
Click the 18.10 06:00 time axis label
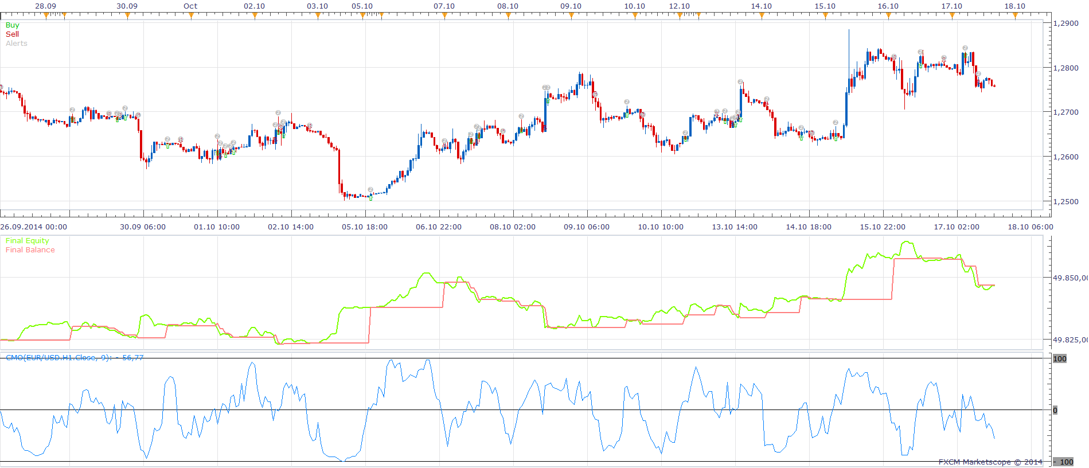pyautogui.click(x=1031, y=227)
